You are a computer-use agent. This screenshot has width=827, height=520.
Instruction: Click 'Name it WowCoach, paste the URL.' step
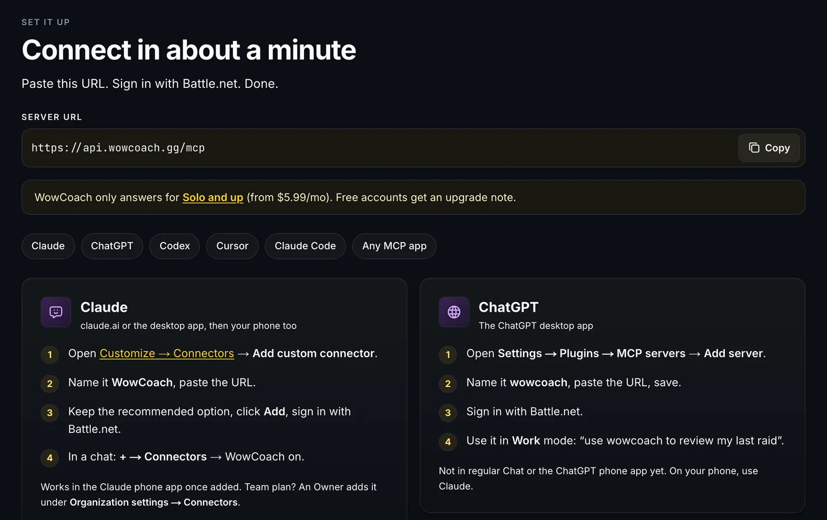coord(162,383)
